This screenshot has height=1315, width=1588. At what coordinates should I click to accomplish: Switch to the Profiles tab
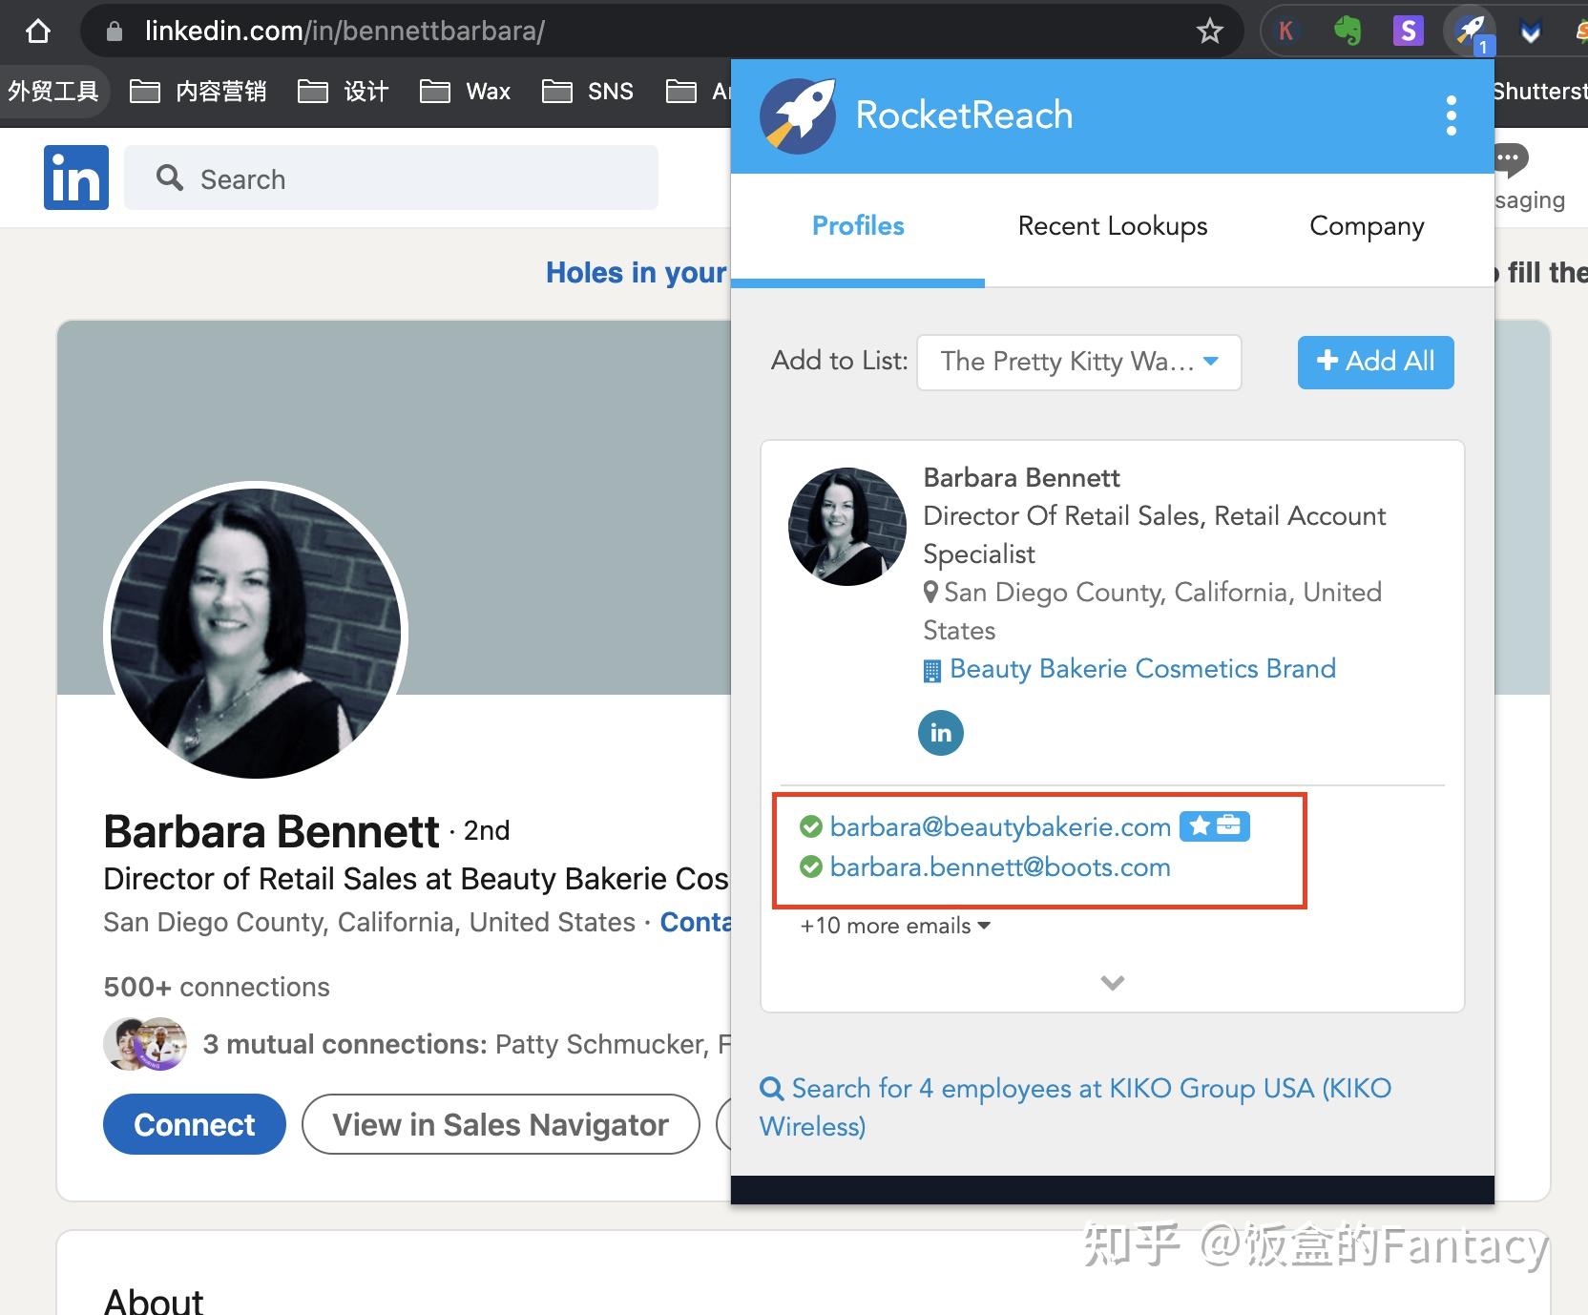858,226
